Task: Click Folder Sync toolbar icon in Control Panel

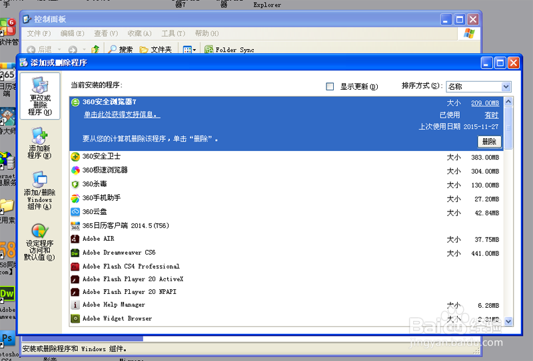Action: 209,50
